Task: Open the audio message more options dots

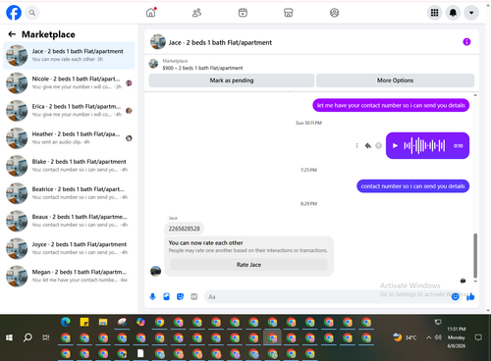Action: (356, 145)
